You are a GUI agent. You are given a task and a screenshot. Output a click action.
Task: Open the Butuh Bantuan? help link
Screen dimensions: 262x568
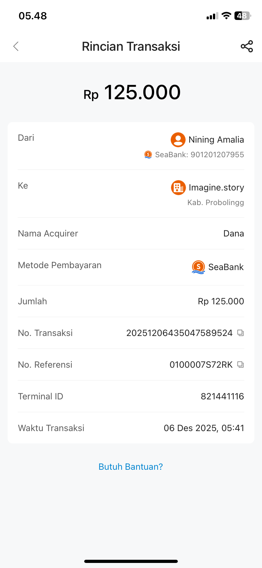[131, 467]
